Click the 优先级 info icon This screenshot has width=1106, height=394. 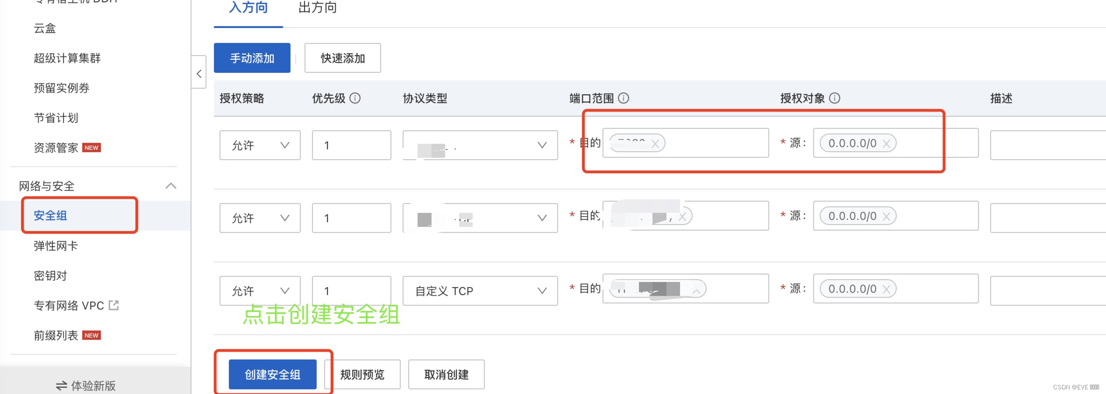click(x=355, y=98)
